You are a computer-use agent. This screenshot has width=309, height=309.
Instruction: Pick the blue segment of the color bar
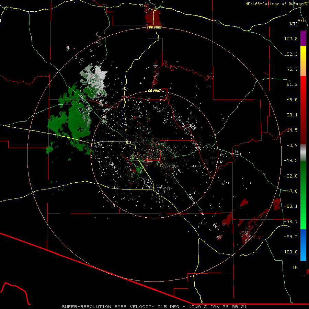coord(303,245)
